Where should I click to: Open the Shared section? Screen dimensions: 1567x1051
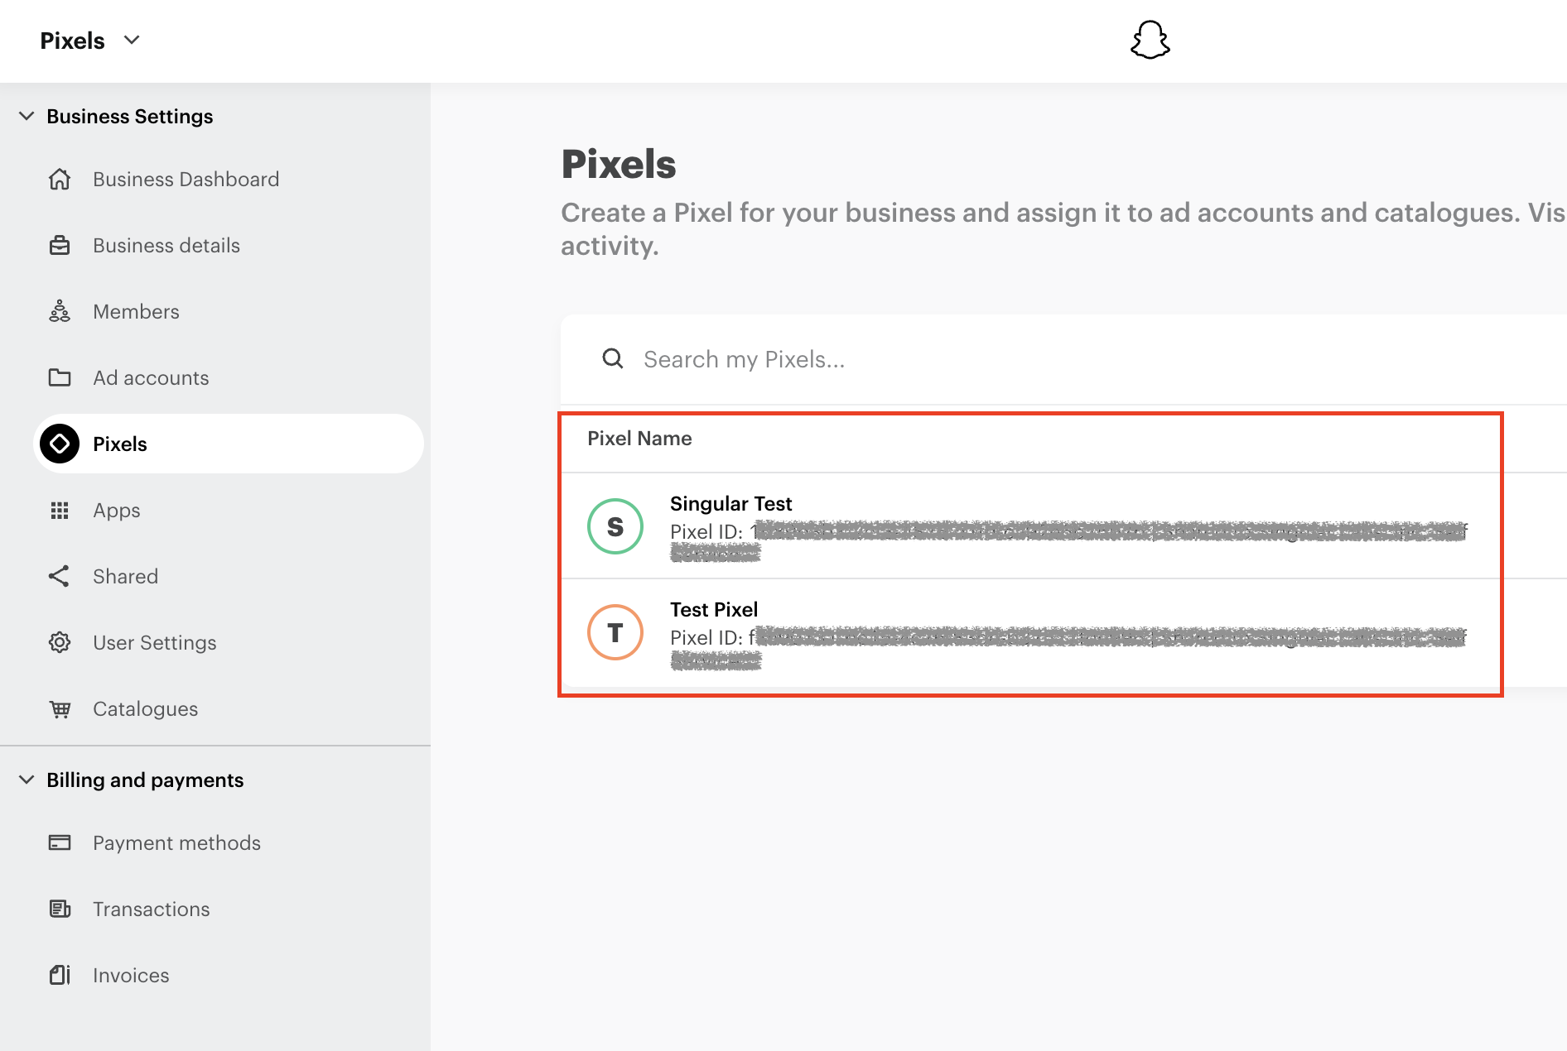125,576
